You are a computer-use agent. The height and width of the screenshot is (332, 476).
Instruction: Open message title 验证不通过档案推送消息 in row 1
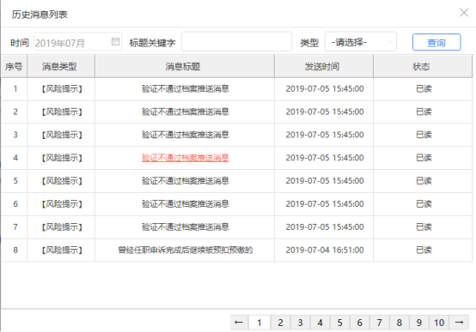[186, 88]
